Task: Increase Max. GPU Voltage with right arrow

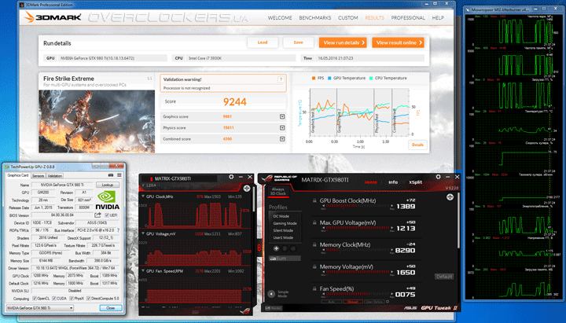Action: (392, 228)
